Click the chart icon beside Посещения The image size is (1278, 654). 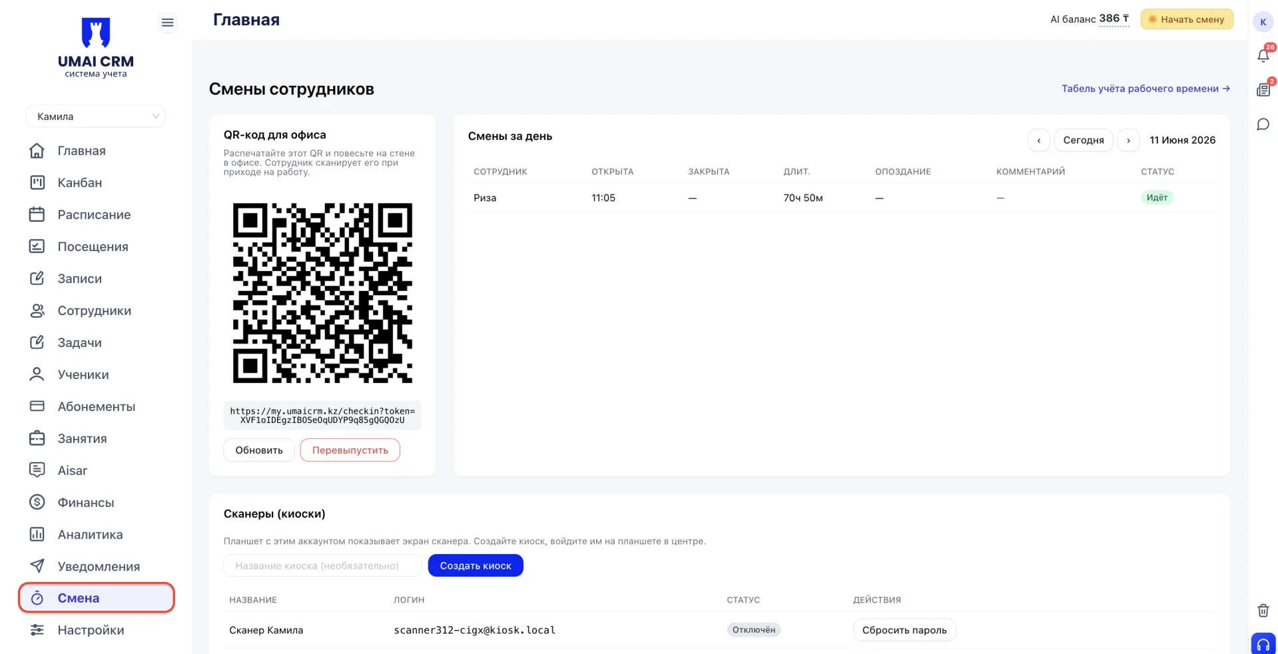tap(37, 246)
